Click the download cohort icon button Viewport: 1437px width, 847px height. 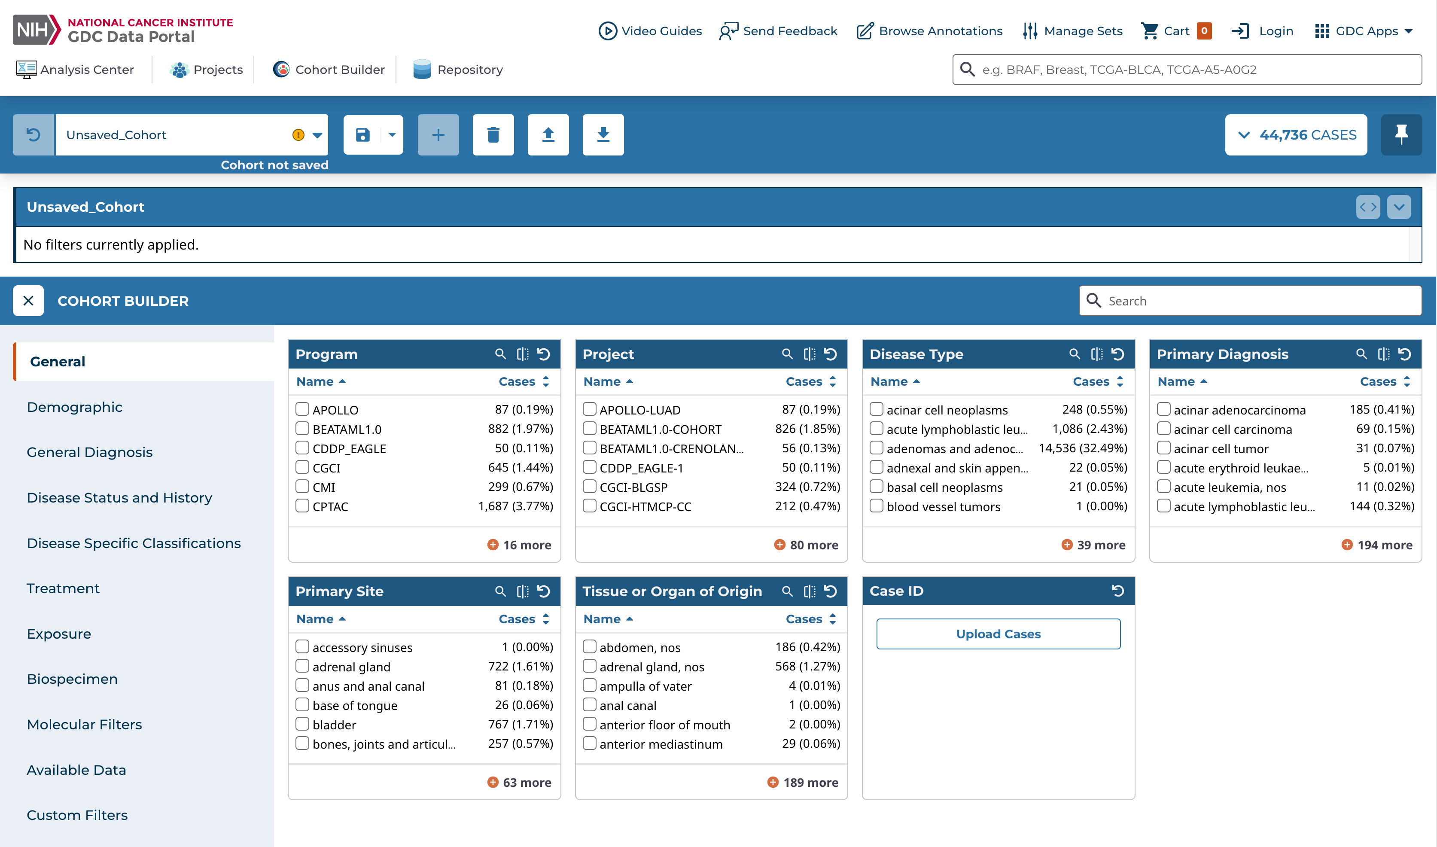click(x=603, y=135)
